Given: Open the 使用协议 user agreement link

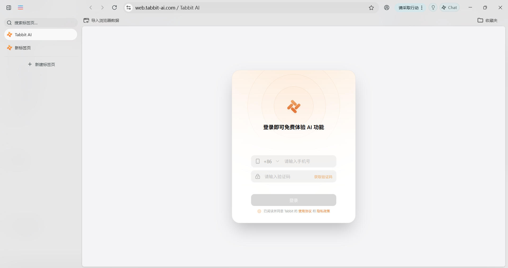Looking at the screenshot, I should coord(305,211).
